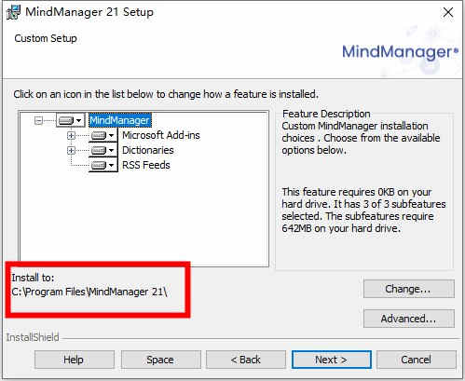This screenshot has height=381, width=465.
Task: Select the Microsoft Add-ins tree item
Action: tap(161, 135)
